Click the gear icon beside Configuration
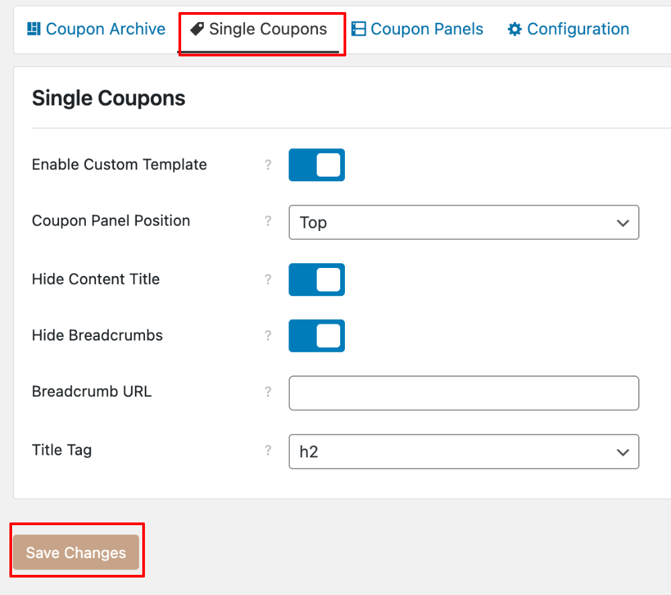This screenshot has width=671, height=595. tap(514, 29)
